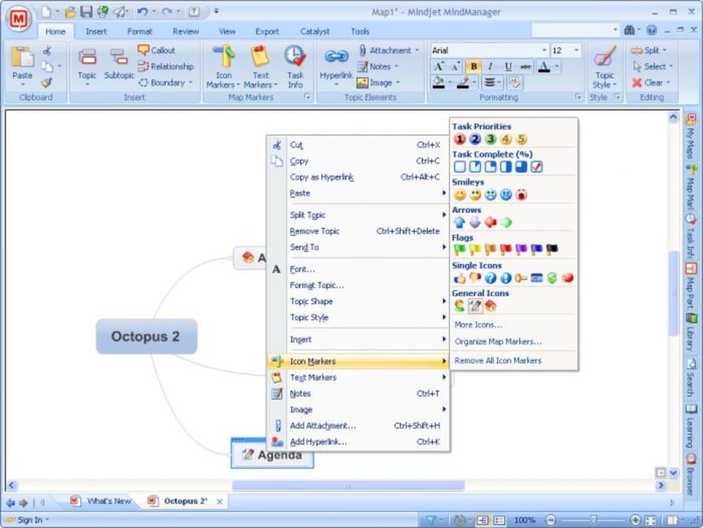The height and width of the screenshot is (528, 703).
Task: Toggle italic formatting
Action: 489,66
